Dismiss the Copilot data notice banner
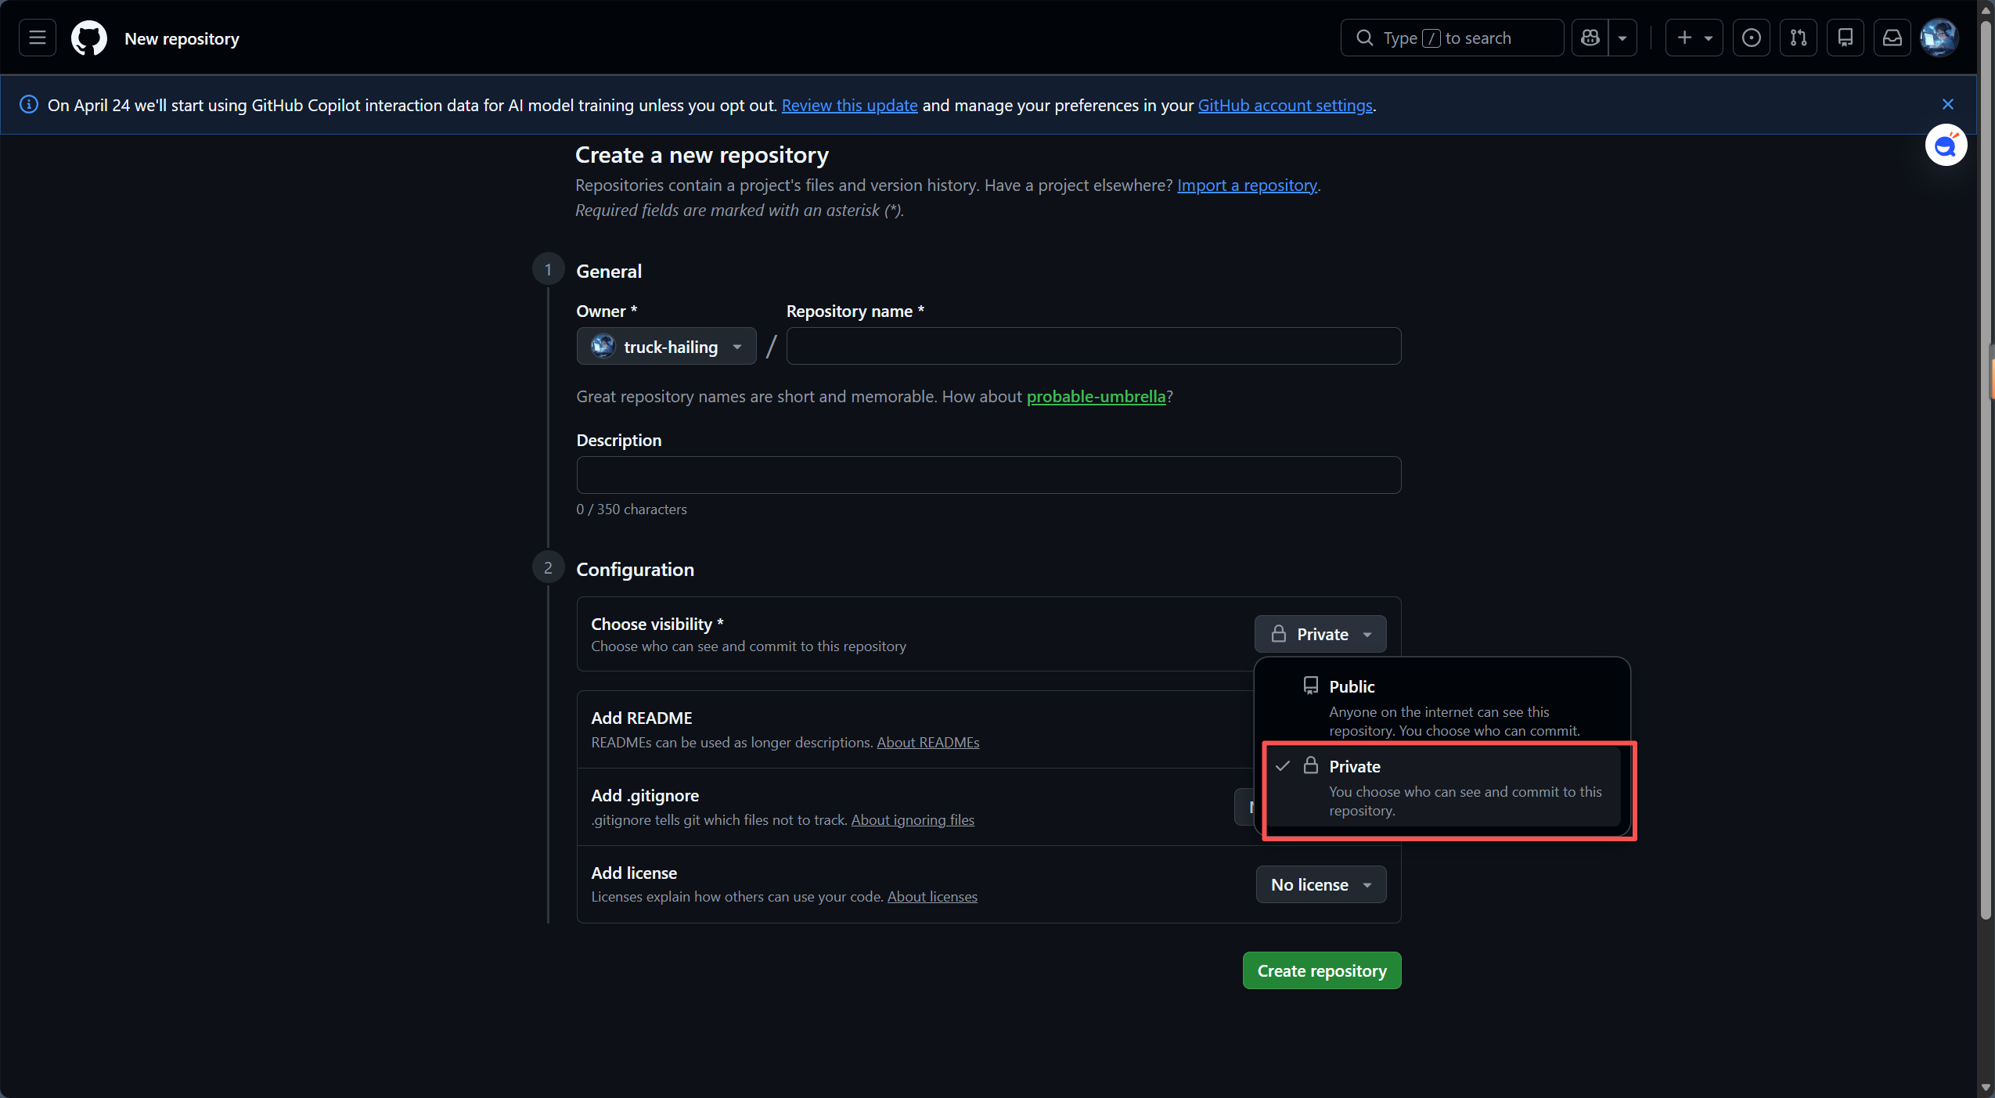The width and height of the screenshot is (1995, 1098). click(x=1947, y=104)
